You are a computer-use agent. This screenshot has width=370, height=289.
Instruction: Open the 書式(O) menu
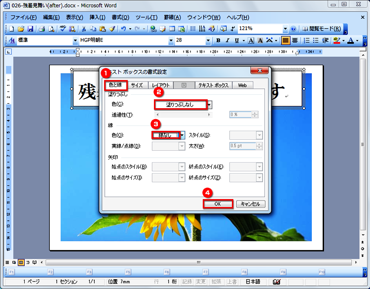point(120,17)
